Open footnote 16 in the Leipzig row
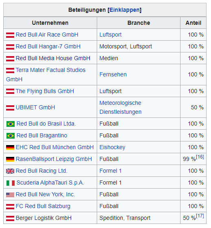This screenshot has width=211, height=228. (x=200, y=157)
